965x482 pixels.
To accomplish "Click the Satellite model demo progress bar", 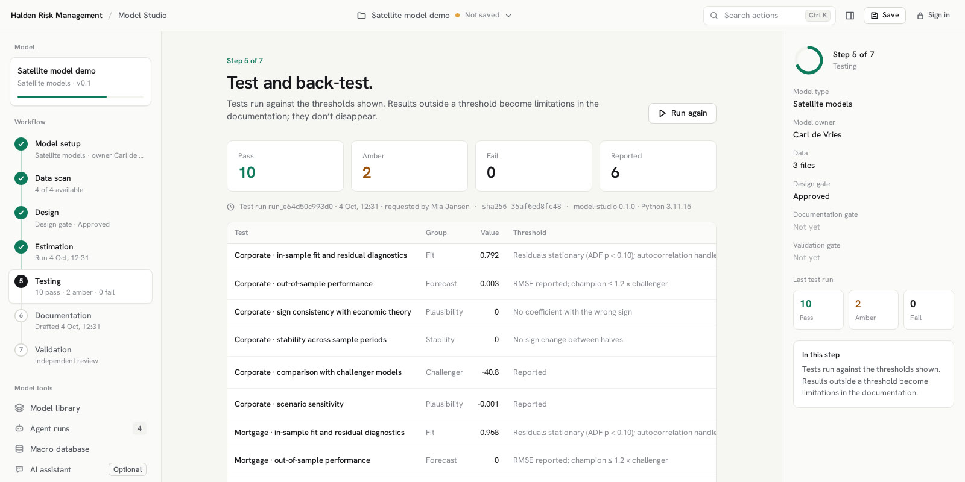I will click(x=80, y=96).
